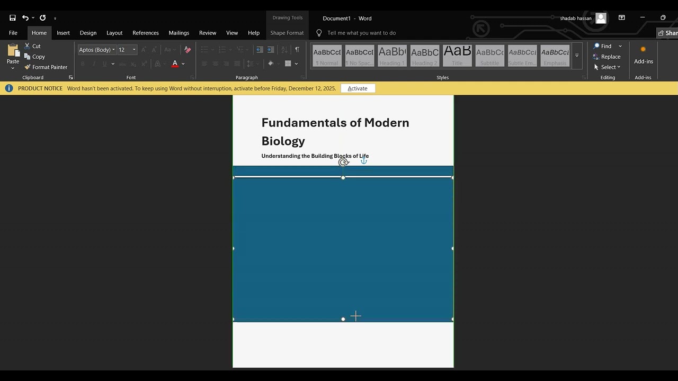Toggle bold formatting

tap(83, 63)
